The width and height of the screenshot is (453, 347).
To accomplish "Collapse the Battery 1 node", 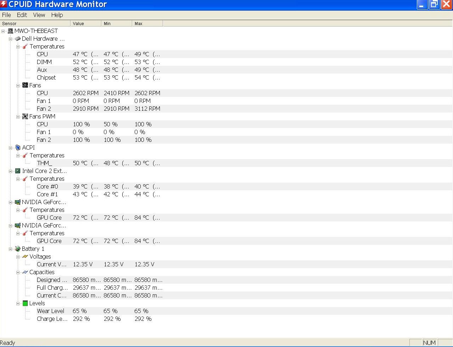I will (x=11, y=249).
